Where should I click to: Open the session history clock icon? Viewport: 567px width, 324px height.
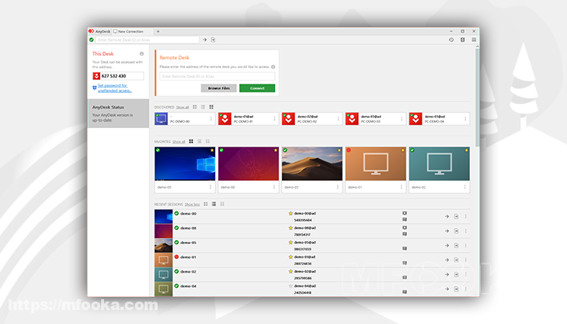[451, 40]
